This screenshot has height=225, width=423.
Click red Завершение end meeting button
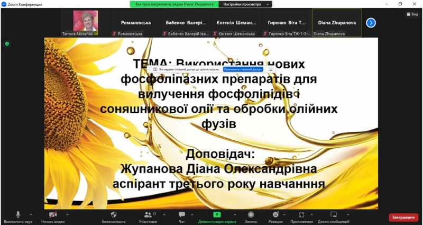403,217
